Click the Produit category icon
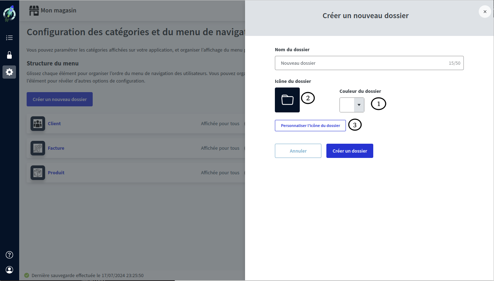 [x=38, y=173]
